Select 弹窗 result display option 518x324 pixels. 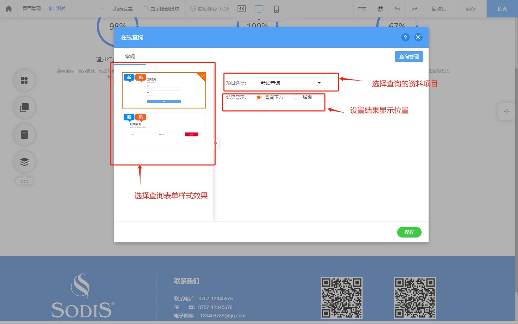coord(297,97)
